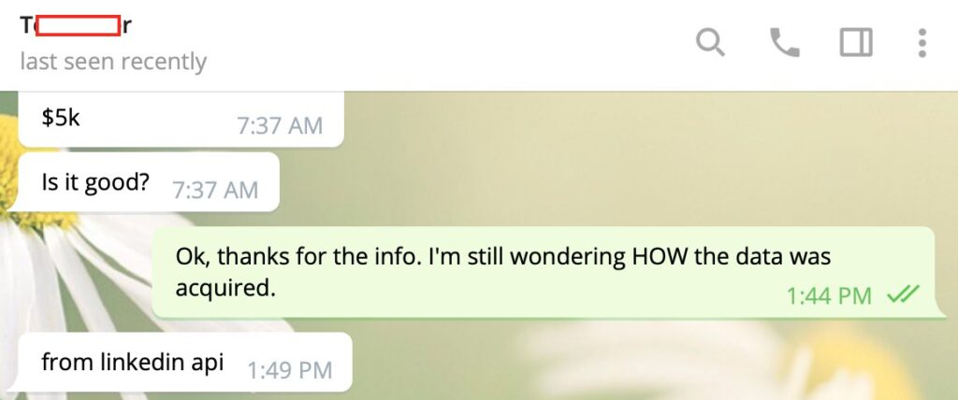Click the redacted name box in header
The width and height of the screenshot is (958, 400).
tap(79, 26)
